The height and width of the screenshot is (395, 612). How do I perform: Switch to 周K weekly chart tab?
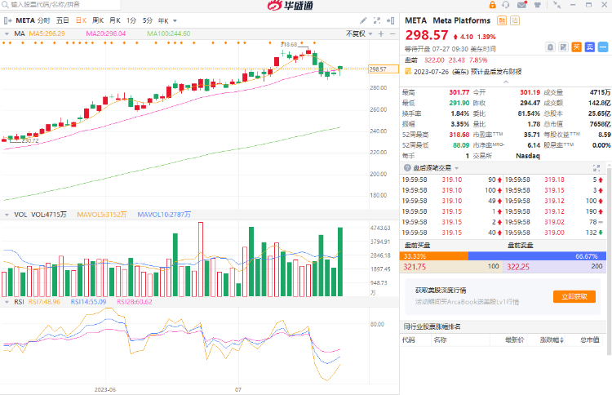[x=98, y=19]
